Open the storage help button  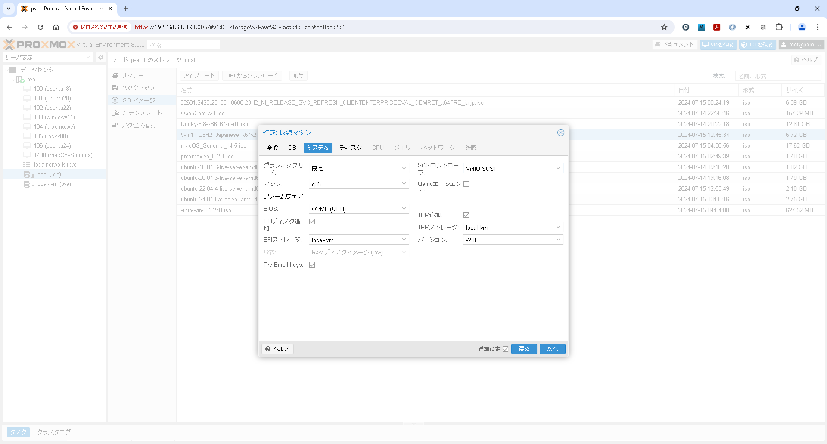[806, 60]
